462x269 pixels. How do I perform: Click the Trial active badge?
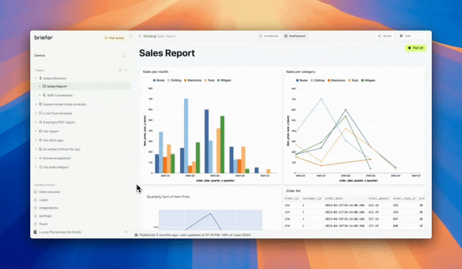pos(114,38)
